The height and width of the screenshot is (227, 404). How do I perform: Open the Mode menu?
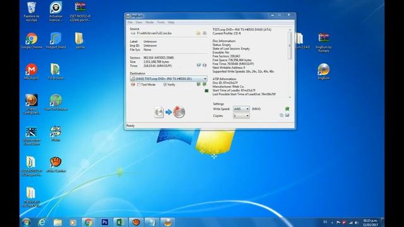tap(150, 23)
